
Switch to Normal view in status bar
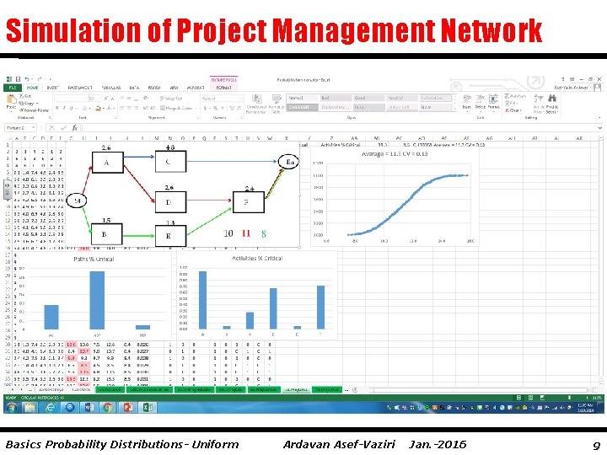[x=518, y=398]
